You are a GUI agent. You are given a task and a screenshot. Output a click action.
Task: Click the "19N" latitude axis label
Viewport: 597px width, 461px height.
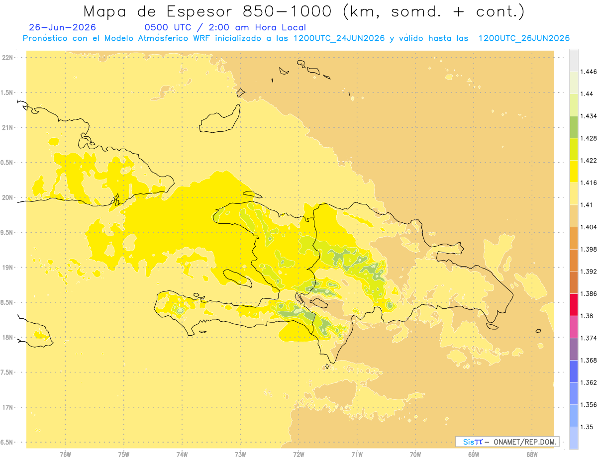tap(7, 268)
